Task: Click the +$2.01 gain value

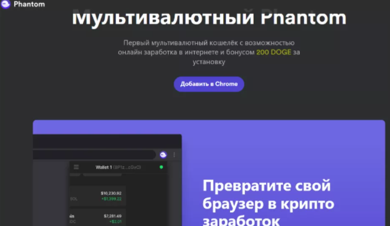Action: (x=116, y=221)
